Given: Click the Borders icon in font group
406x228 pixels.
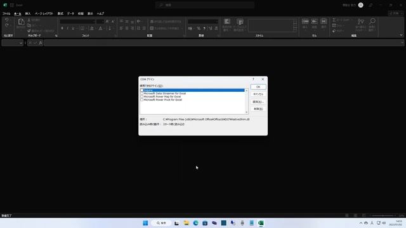Looking at the screenshot, I should (82, 28).
